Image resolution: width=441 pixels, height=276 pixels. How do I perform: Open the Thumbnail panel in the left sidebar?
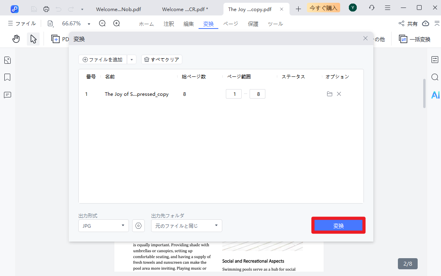click(7, 60)
